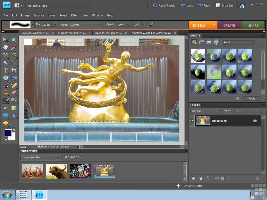Select the Clone Stamp tool
Screen dimensions: 267x200
tap(6, 93)
